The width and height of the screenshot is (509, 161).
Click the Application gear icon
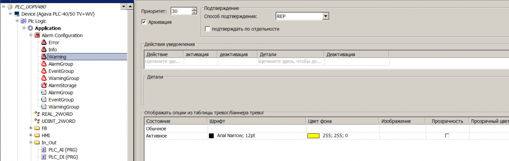tap(30, 28)
